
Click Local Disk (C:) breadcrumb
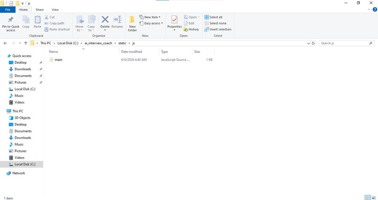[68, 43]
